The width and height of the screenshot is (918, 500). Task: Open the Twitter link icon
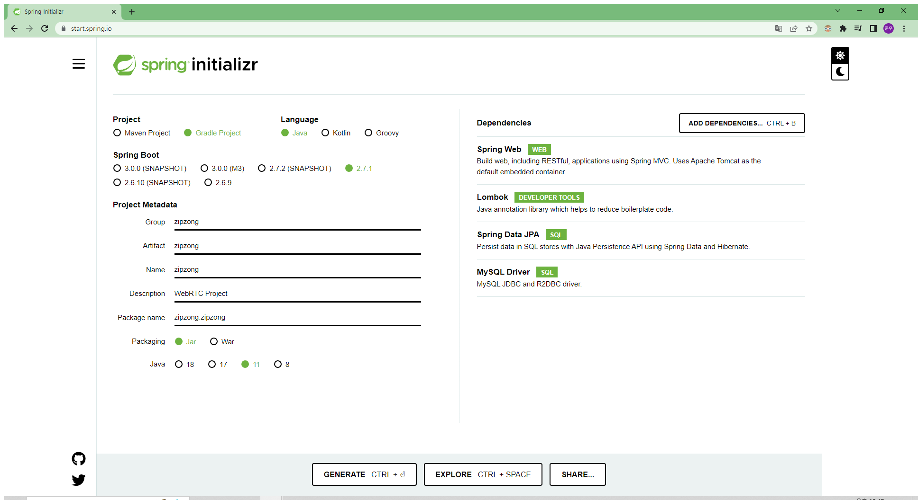click(79, 480)
